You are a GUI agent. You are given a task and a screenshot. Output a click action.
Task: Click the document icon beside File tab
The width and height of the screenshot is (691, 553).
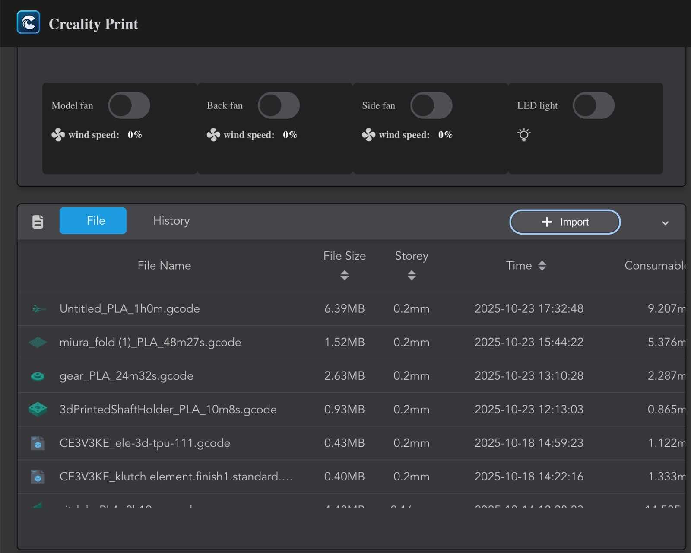tap(38, 222)
